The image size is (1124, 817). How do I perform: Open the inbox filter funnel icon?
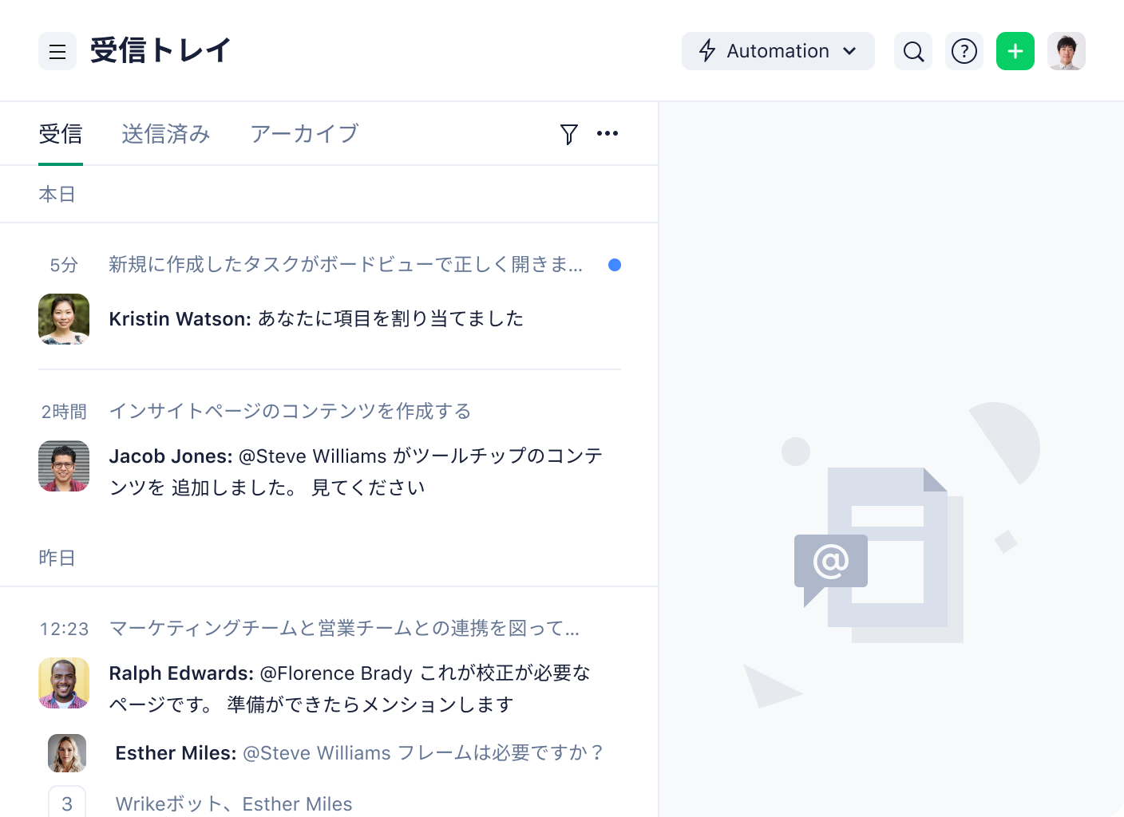[568, 134]
